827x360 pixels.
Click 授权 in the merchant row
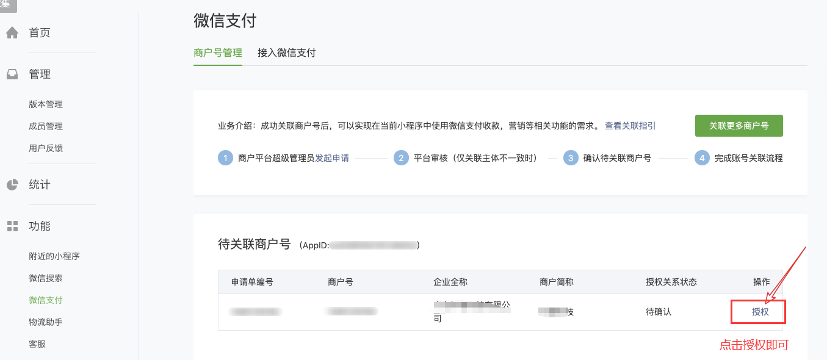[760, 312]
